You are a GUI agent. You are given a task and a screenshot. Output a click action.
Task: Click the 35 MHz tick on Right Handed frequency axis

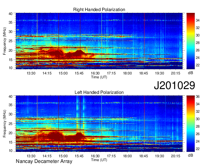pos(10,22)
